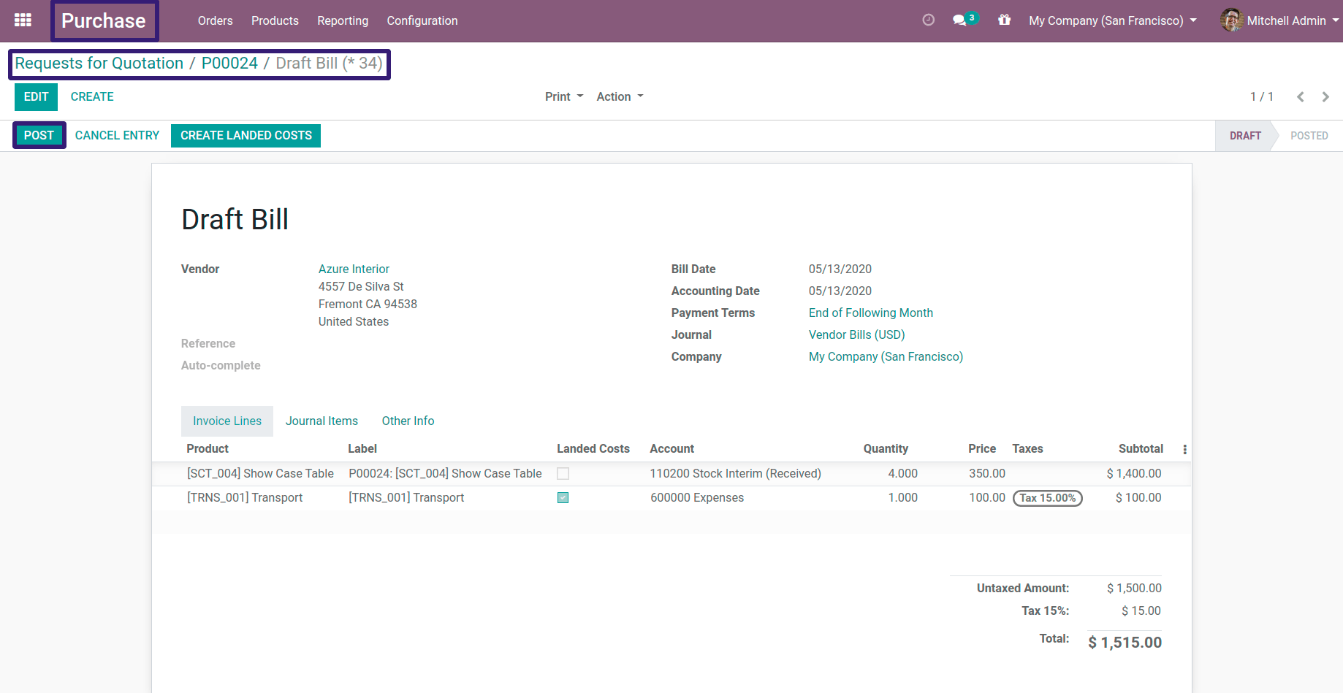Click the Purchase app title

(104, 20)
